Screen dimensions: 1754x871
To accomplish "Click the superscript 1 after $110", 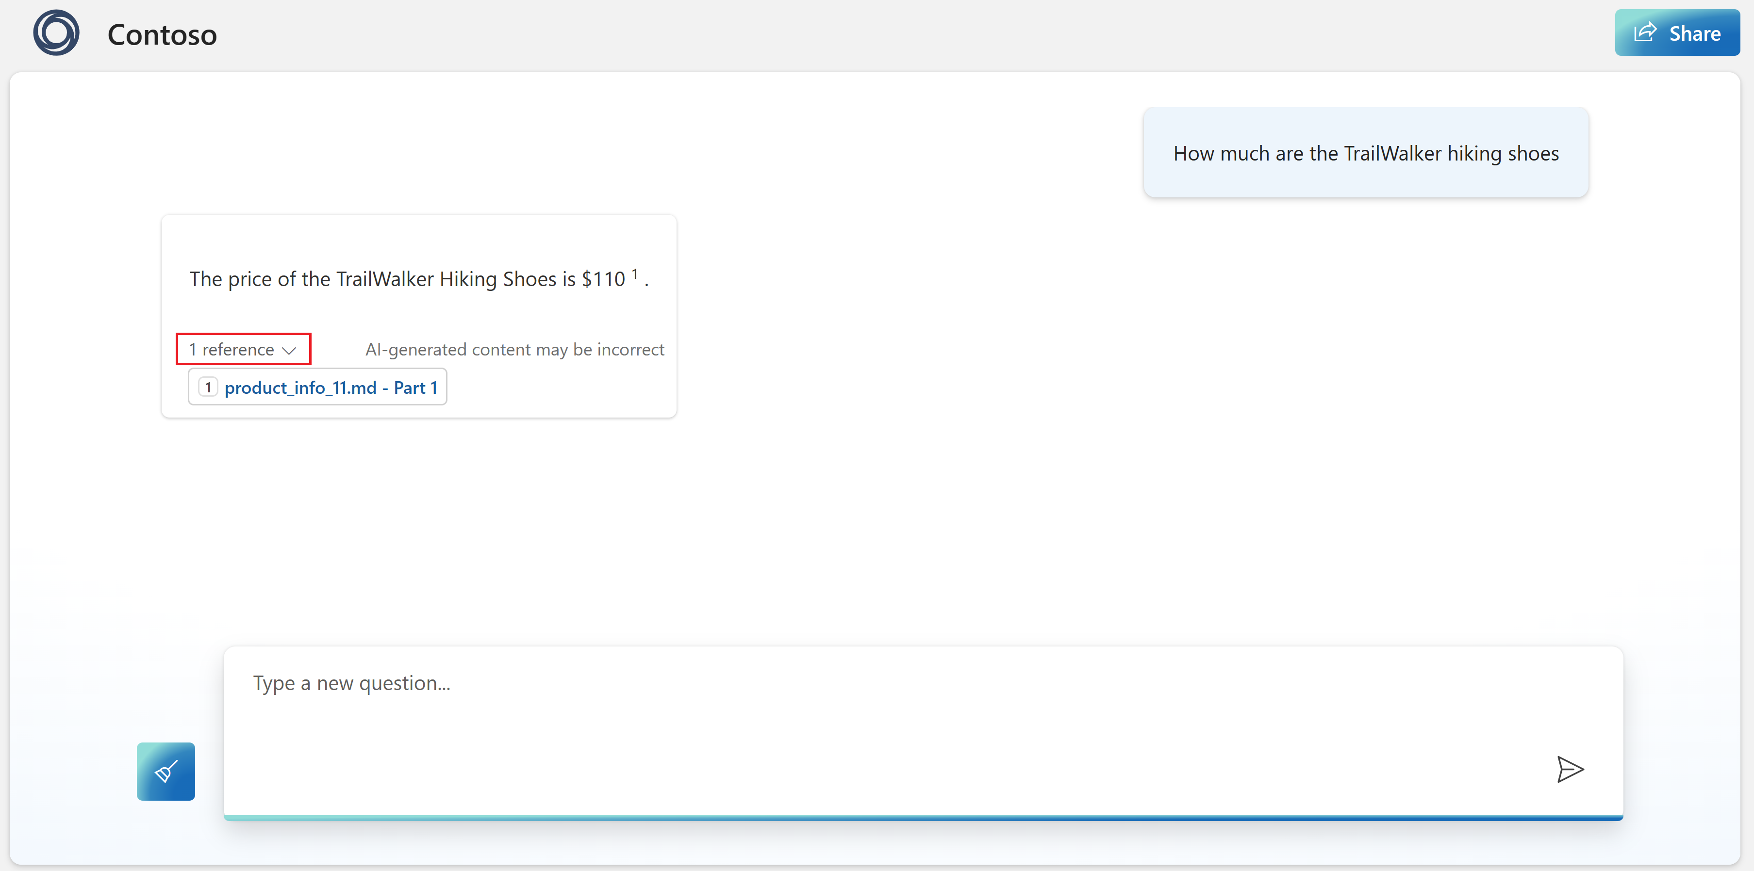I will (x=635, y=274).
